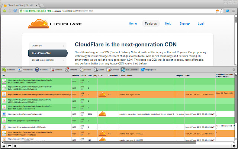238x149 pixels.
Task: Expand the Overview sidebar item chevron
Action: [63, 46]
